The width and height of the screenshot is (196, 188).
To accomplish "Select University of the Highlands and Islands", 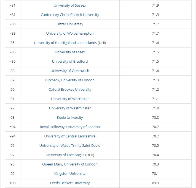I will [x=70, y=43].
